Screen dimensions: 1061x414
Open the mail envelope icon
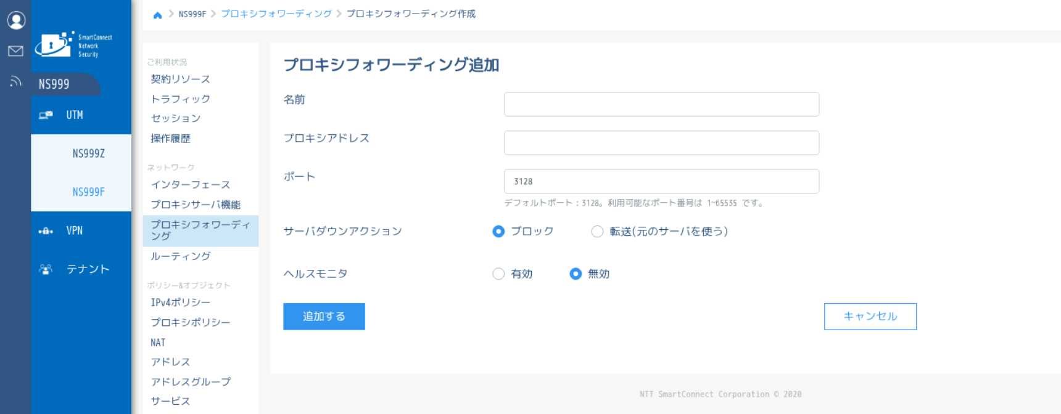pos(15,51)
